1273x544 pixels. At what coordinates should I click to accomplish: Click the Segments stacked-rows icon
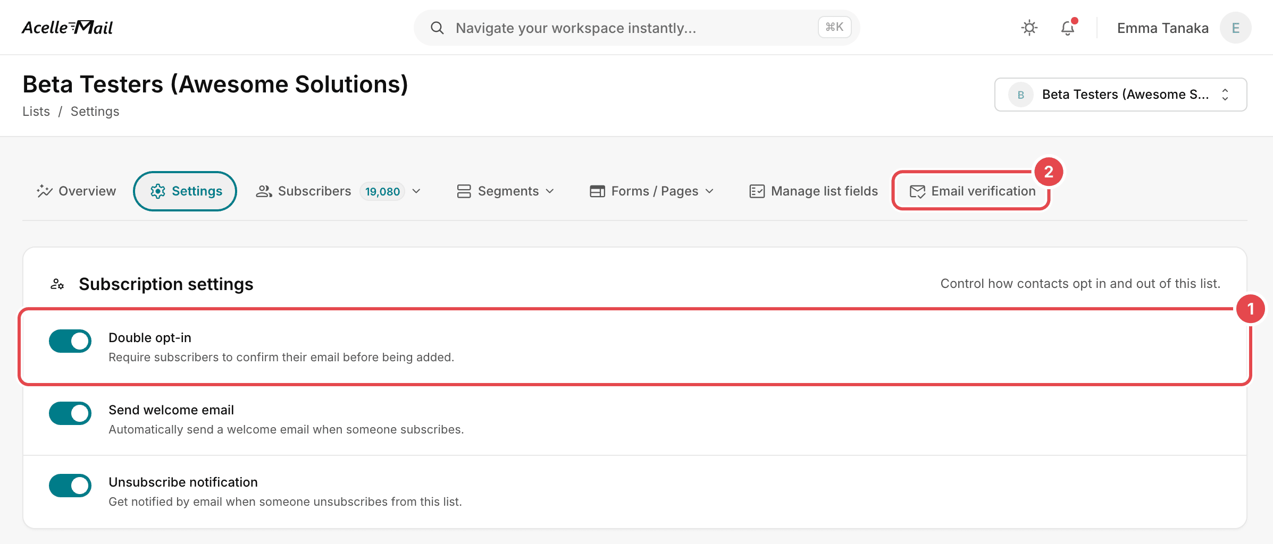tap(464, 191)
